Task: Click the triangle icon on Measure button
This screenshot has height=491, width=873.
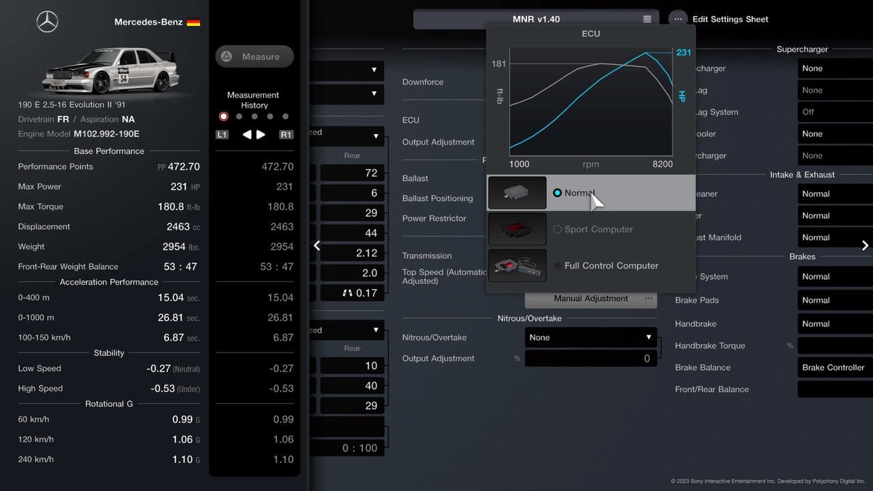Action: point(226,57)
